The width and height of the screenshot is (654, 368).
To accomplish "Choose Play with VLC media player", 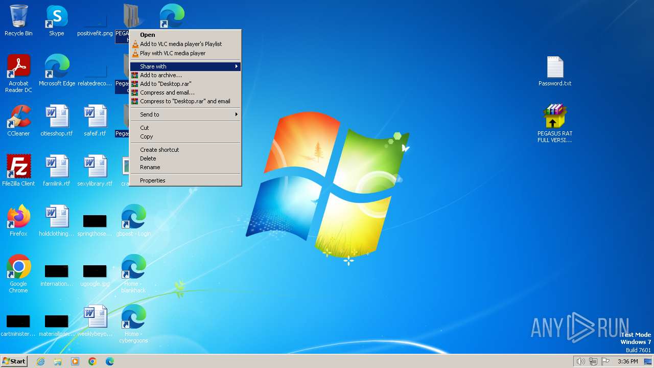I will (x=185, y=53).
